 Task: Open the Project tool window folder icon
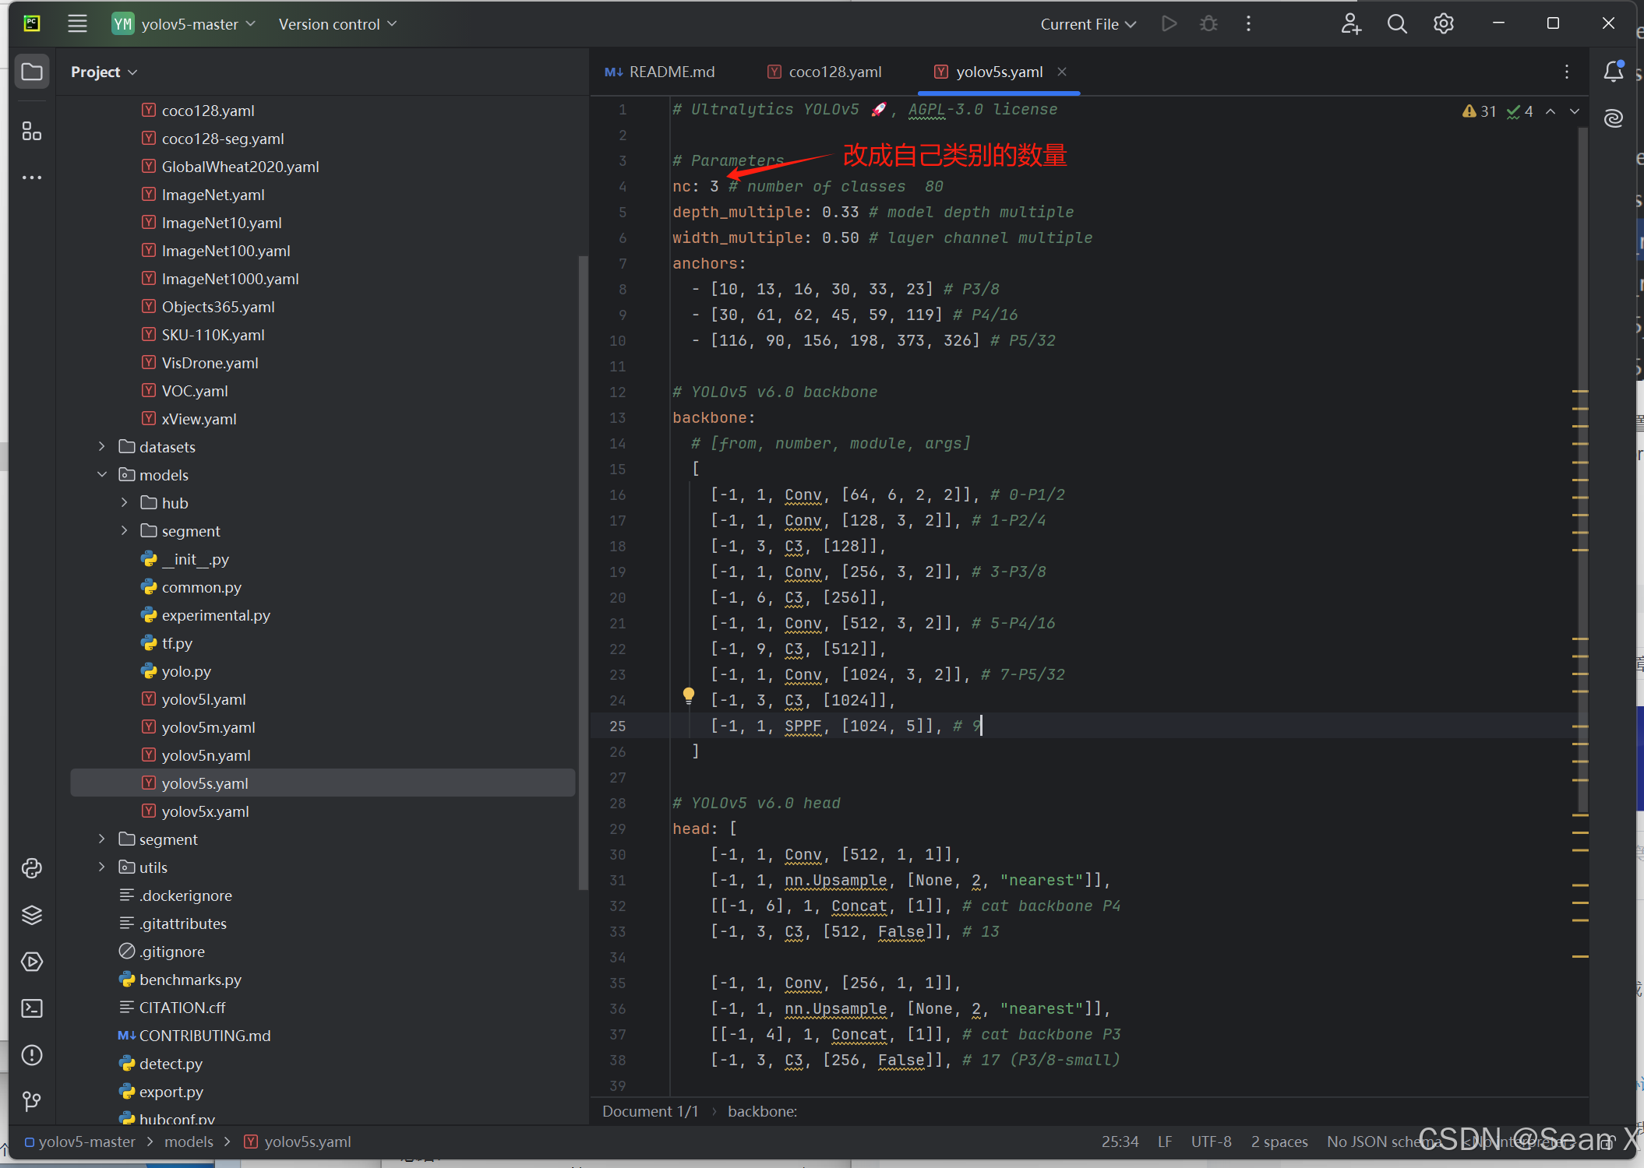click(32, 72)
